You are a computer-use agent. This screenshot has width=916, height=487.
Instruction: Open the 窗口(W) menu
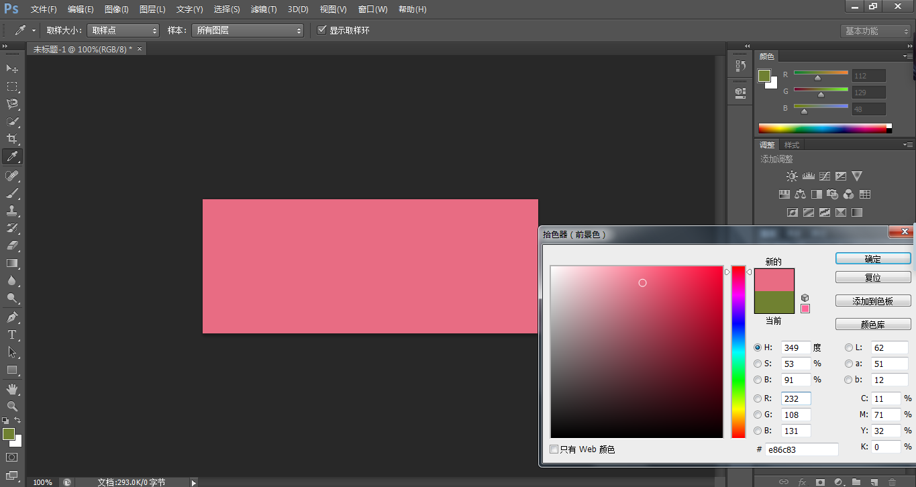tap(372, 9)
